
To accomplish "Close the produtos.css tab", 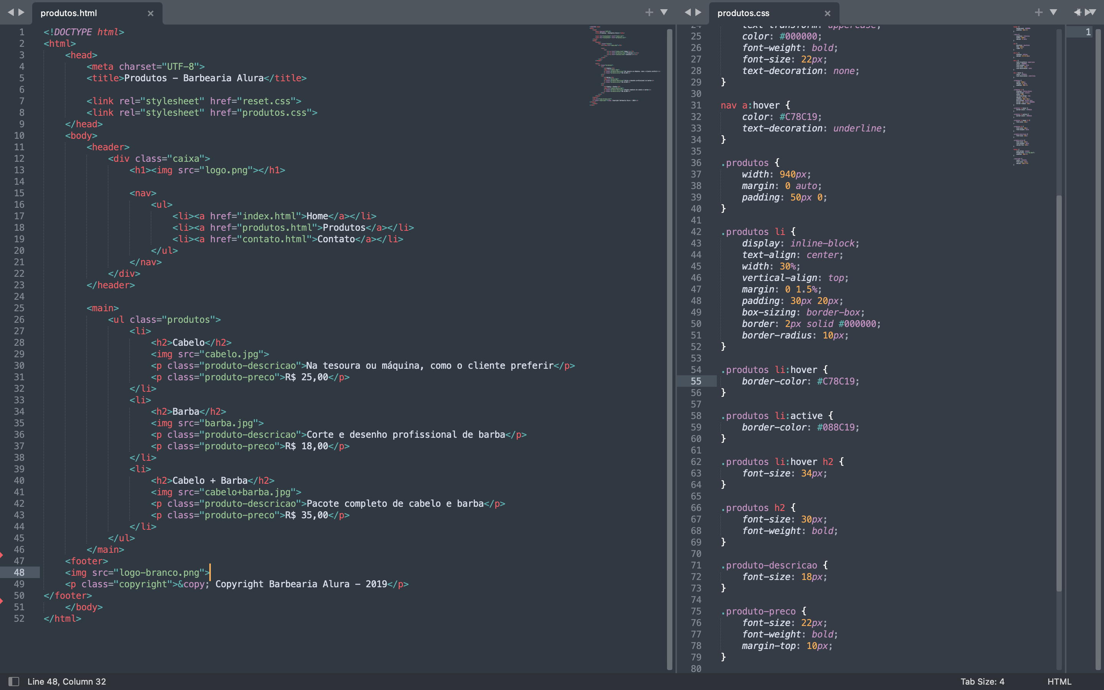I will tap(828, 13).
